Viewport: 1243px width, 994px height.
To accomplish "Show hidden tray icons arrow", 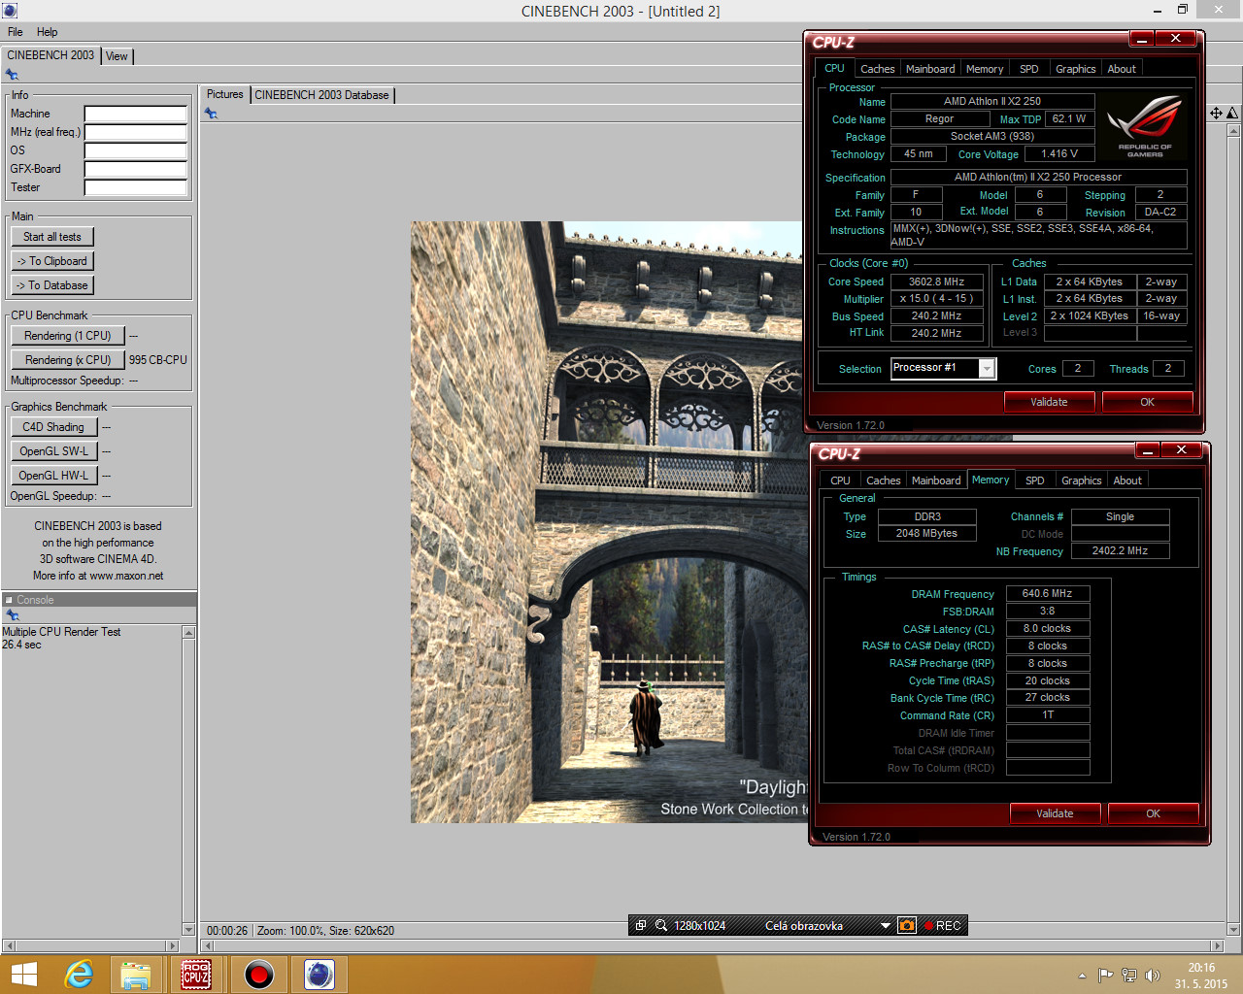I will pos(1082,976).
